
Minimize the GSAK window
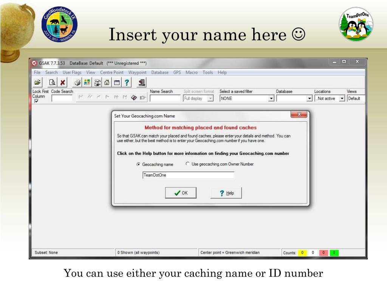(334, 62)
